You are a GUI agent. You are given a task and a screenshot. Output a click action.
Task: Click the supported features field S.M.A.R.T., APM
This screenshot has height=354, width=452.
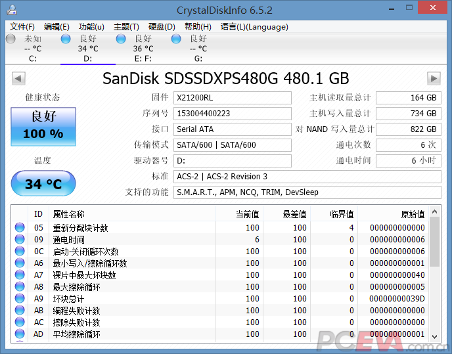tap(307, 192)
